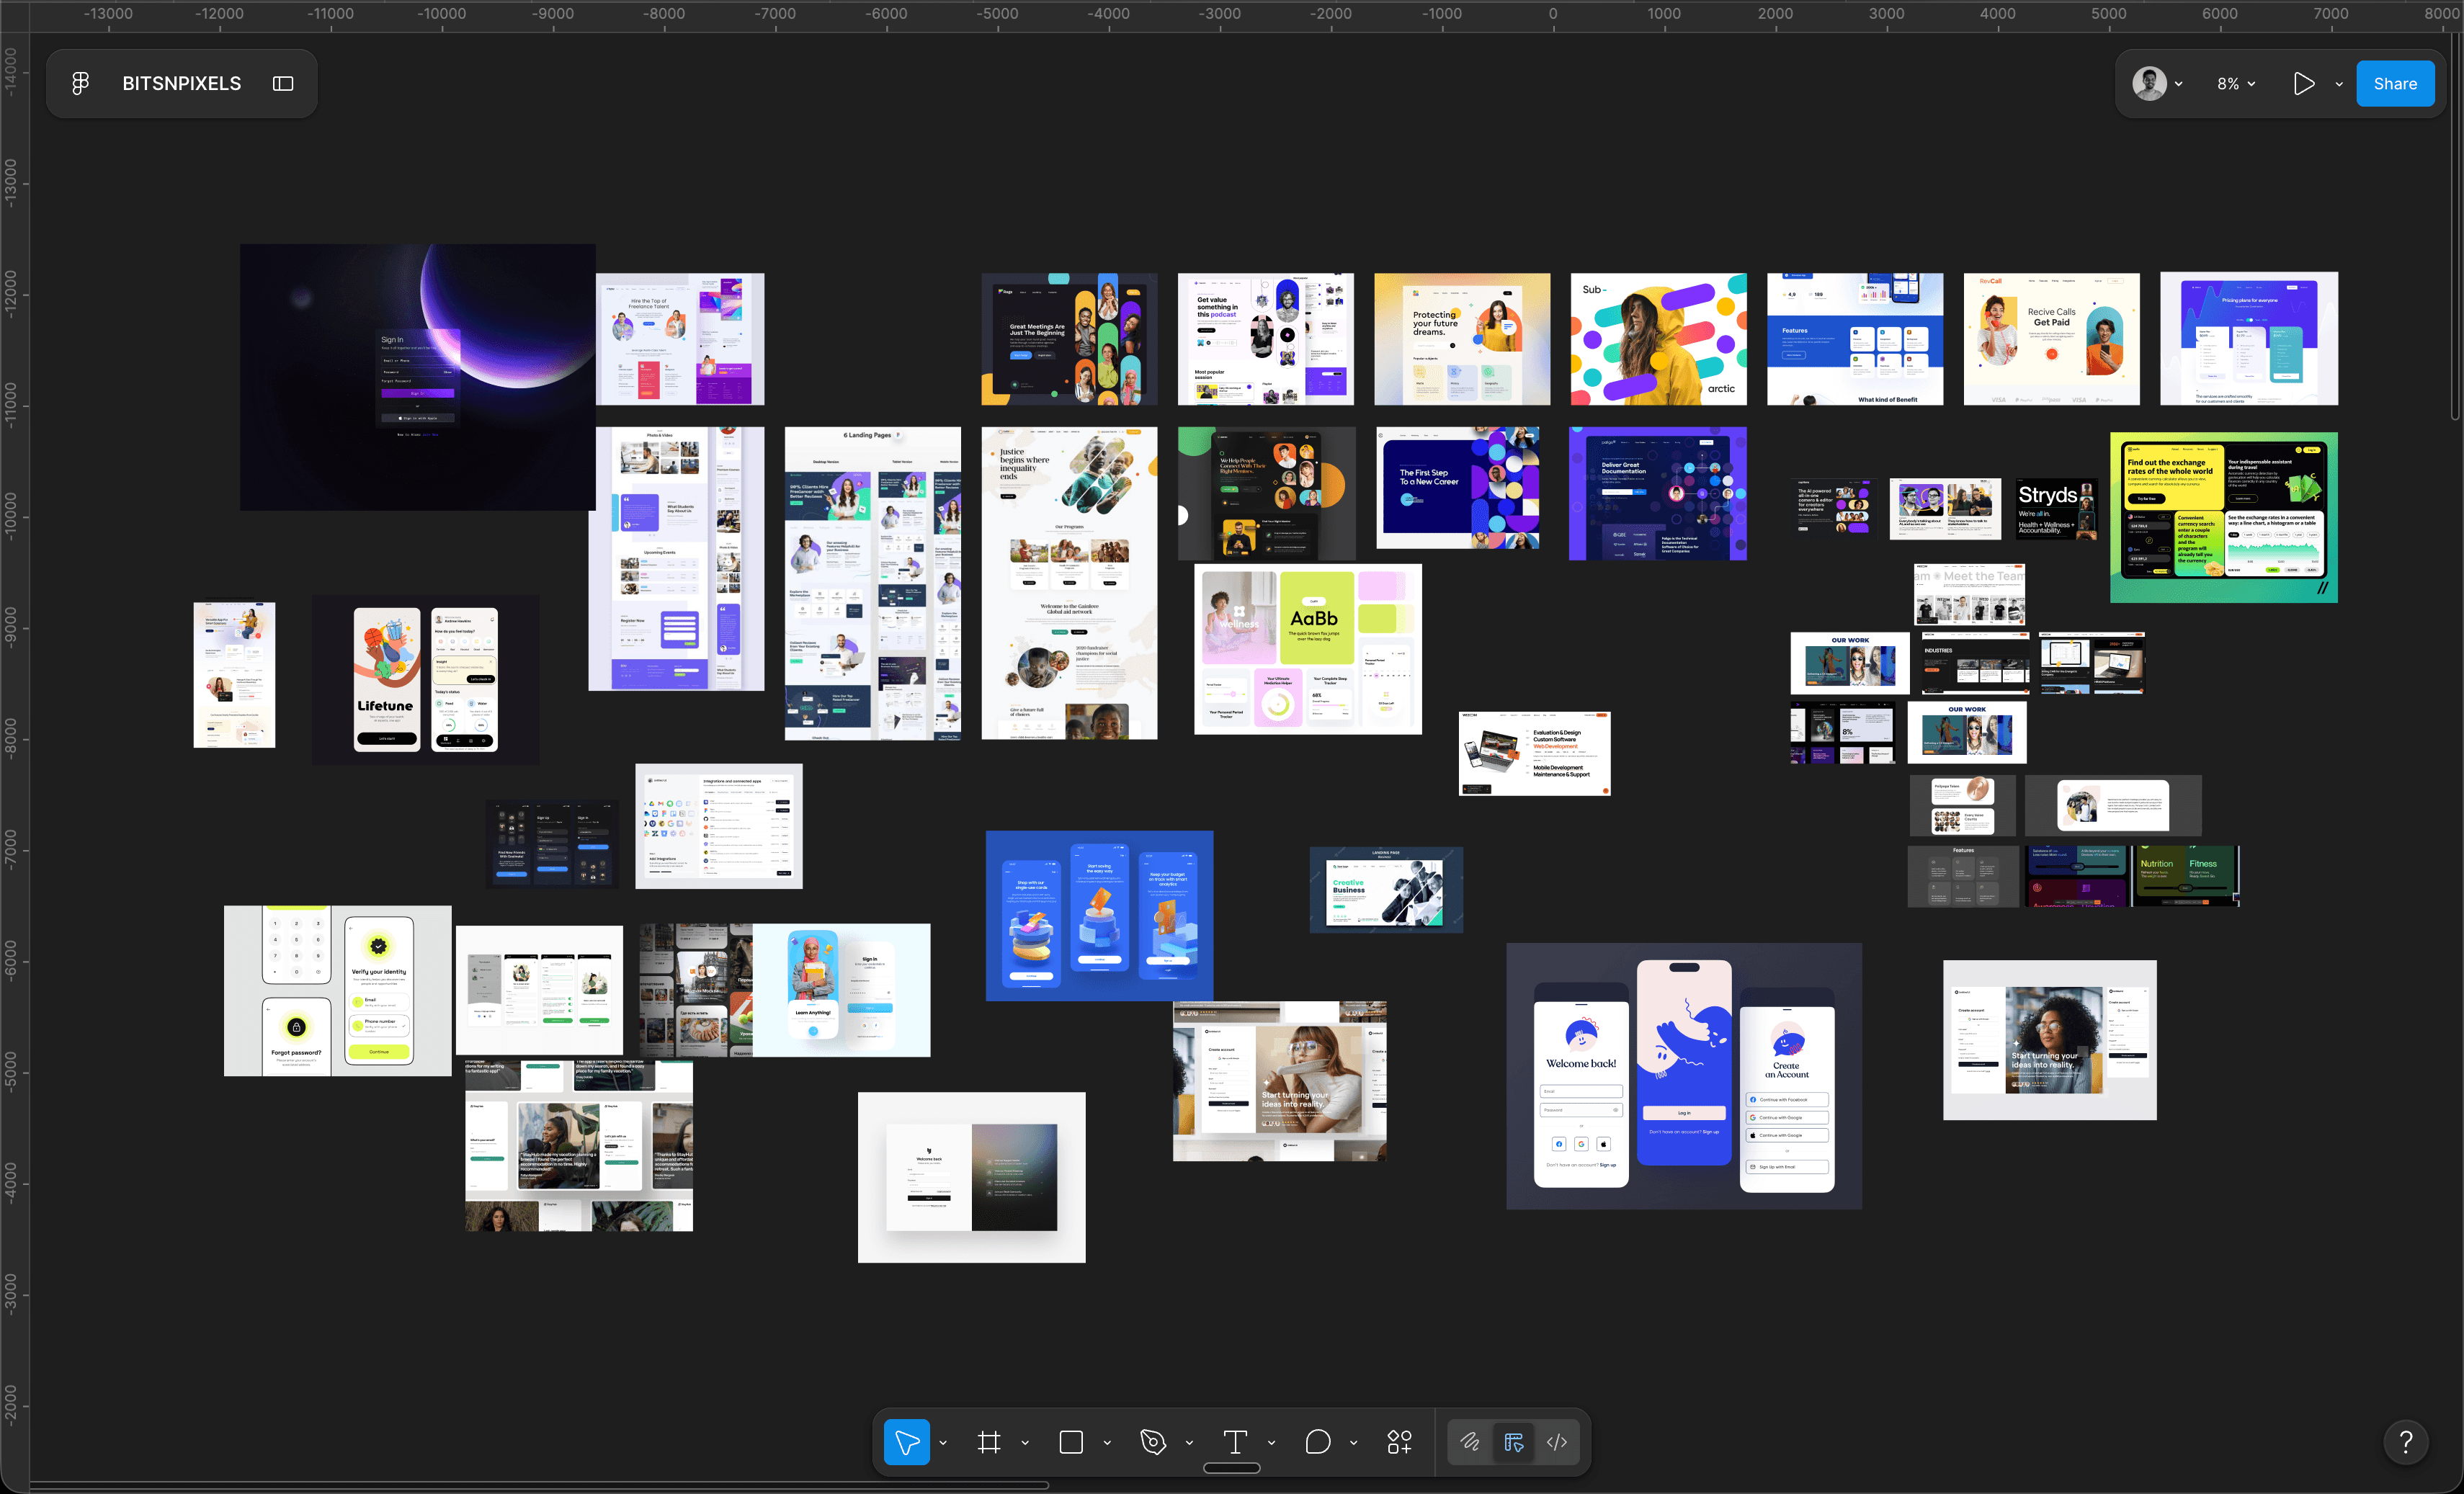Expand the Text tool options chevron
This screenshot has height=1494, width=2464.
[1271, 1442]
